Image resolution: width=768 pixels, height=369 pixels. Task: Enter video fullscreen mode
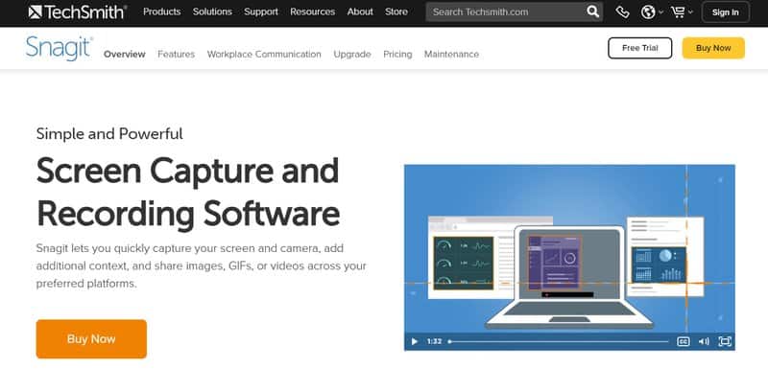coord(725,341)
